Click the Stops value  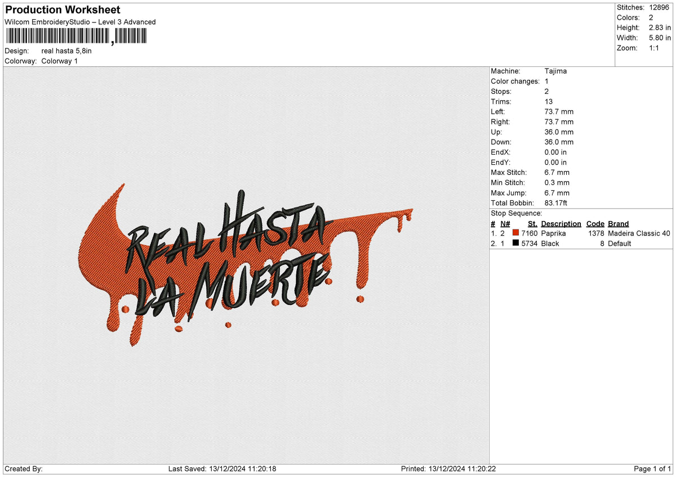[x=547, y=91]
